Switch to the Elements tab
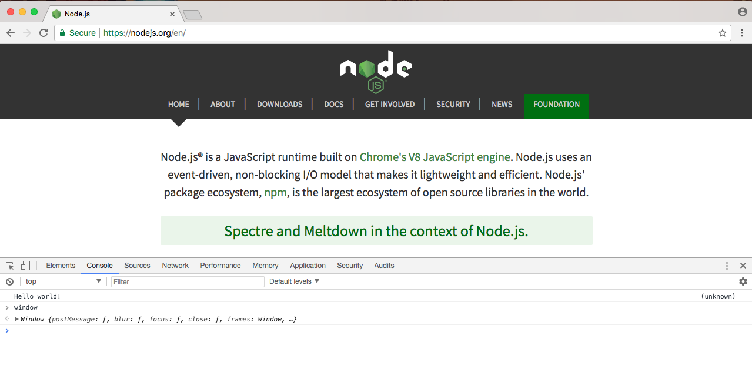 (61, 266)
